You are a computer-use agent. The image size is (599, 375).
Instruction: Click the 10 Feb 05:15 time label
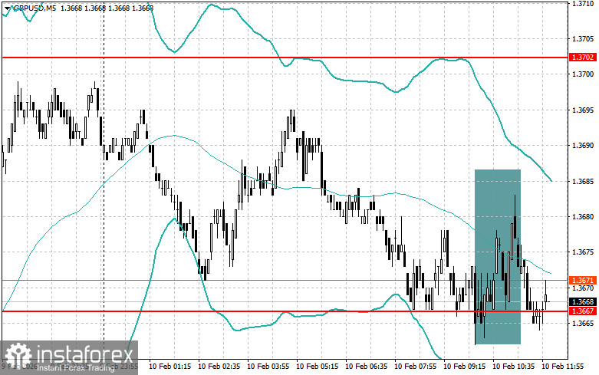(318, 367)
